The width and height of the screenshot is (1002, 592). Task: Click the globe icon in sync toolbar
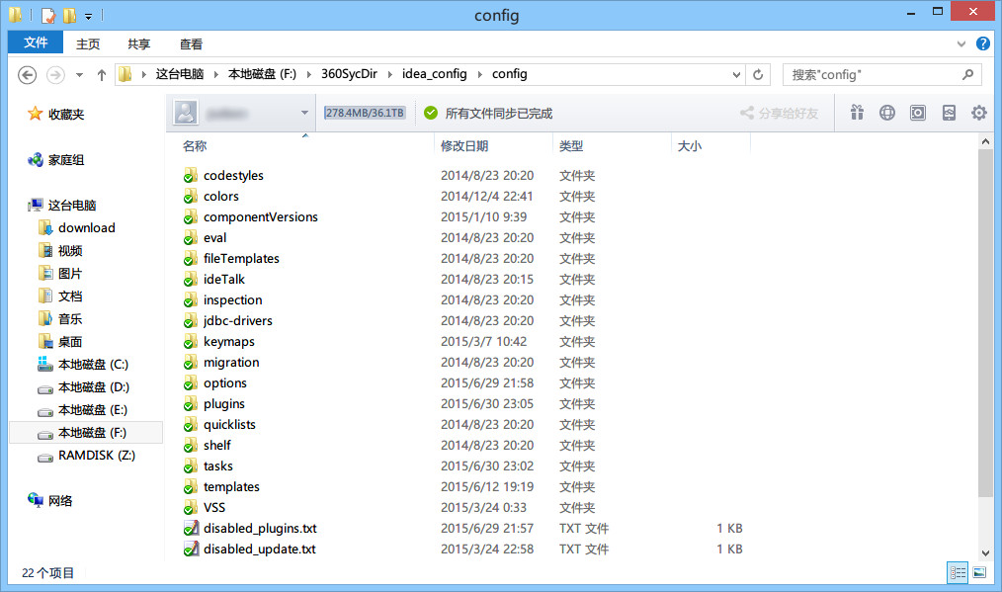pyautogui.click(x=887, y=112)
